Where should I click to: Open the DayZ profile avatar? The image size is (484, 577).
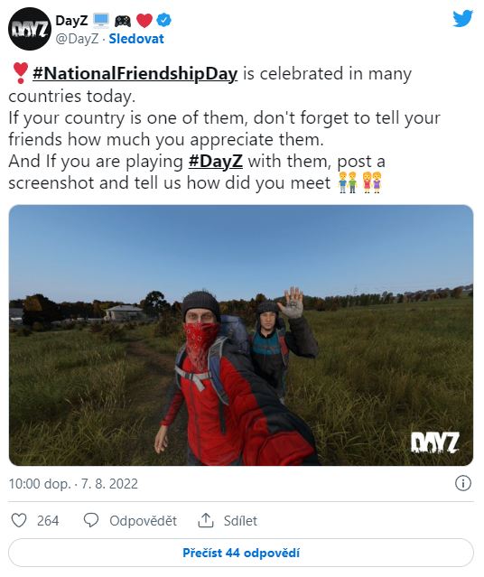(x=30, y=29)
